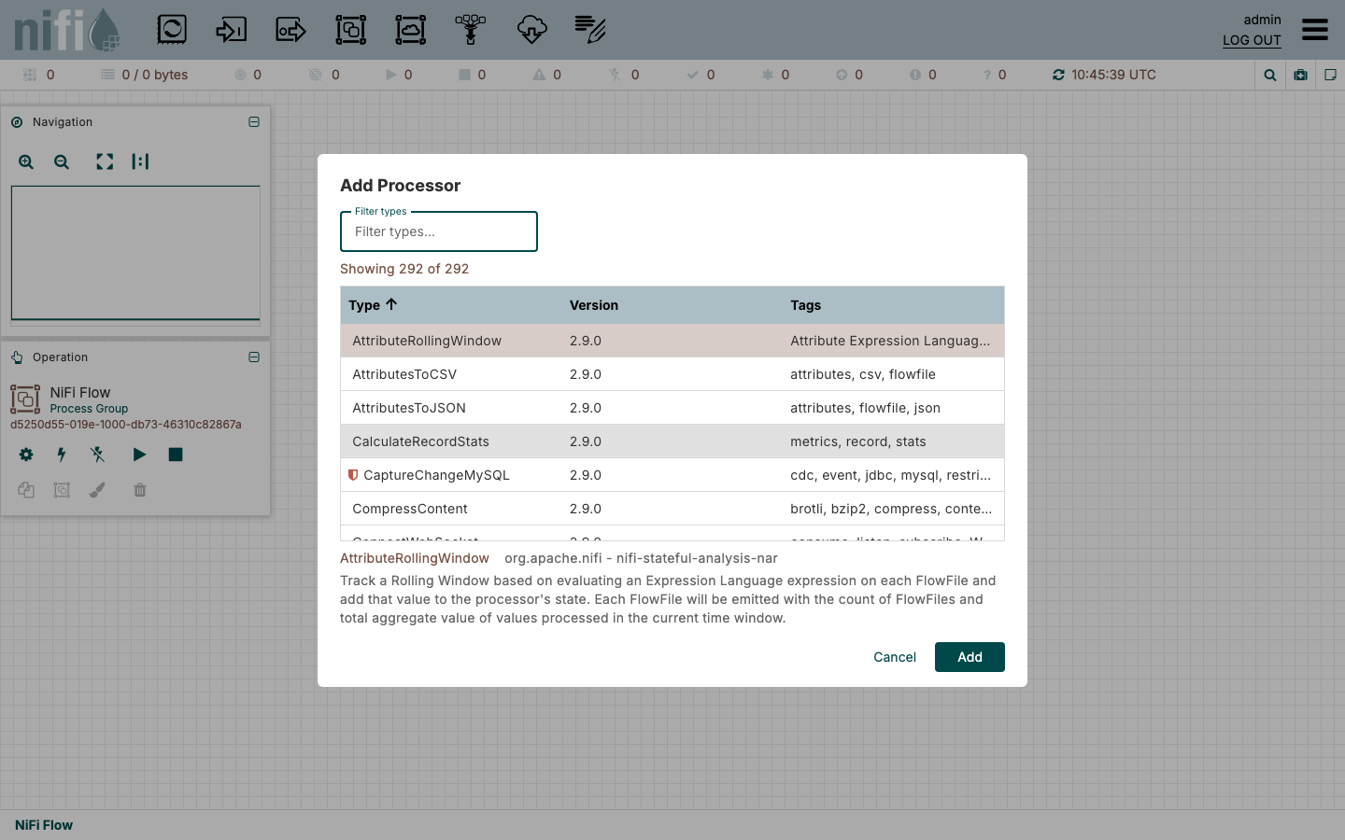Select the AttributesToJSON row
Viewport: 1345px width, 840px height.
coord(672,408)
